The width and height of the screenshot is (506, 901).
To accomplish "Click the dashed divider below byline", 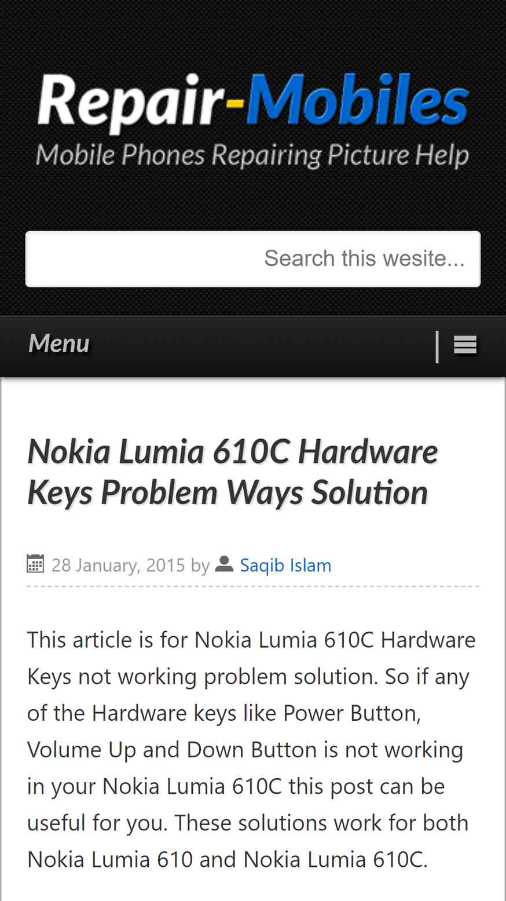I will [x=253, y=586].
